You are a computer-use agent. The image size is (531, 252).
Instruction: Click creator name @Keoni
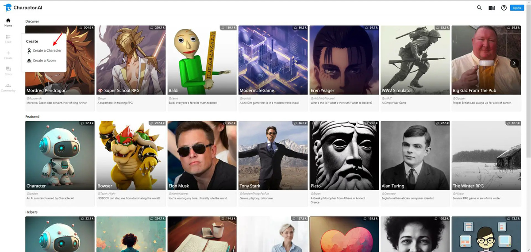click(173, 98)
